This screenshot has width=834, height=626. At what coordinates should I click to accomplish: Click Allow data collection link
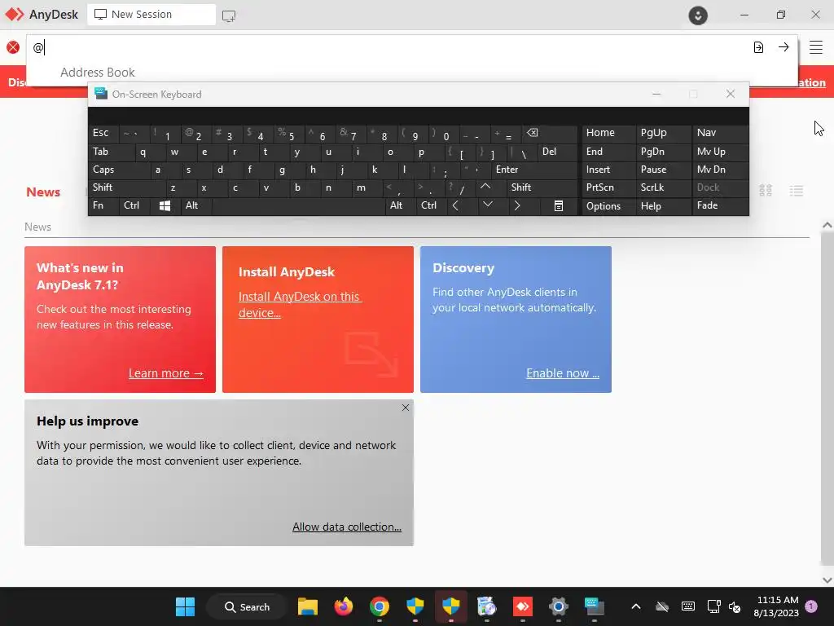click(347, 527)
